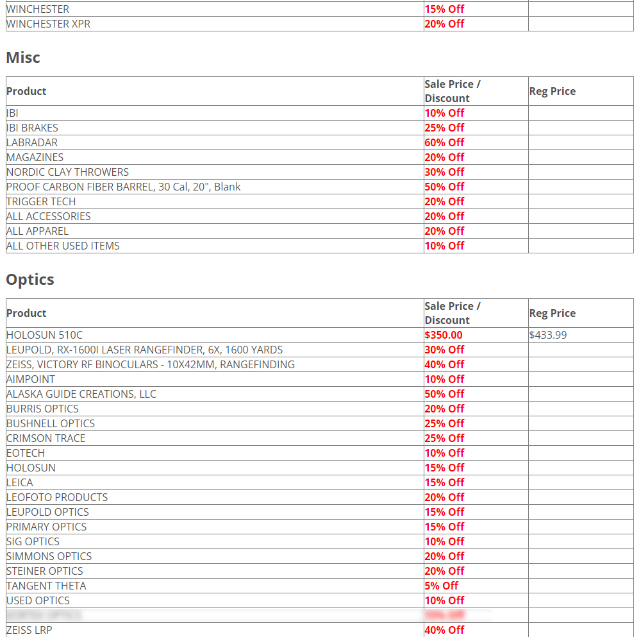This screenshot has height=637, width=641.
Task: Click the $350.00 sale price
Action: tap(444, 335)
